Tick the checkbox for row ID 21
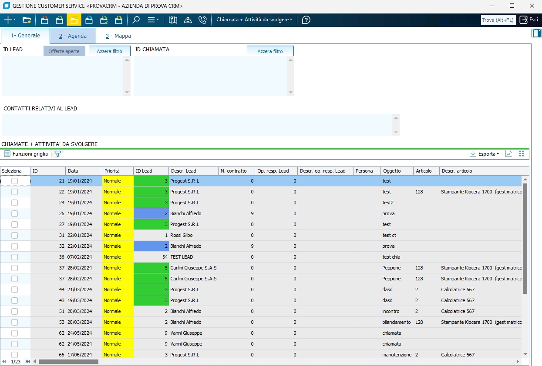The height and width of the screenshot is (366, 542). [x=15, y=181]
